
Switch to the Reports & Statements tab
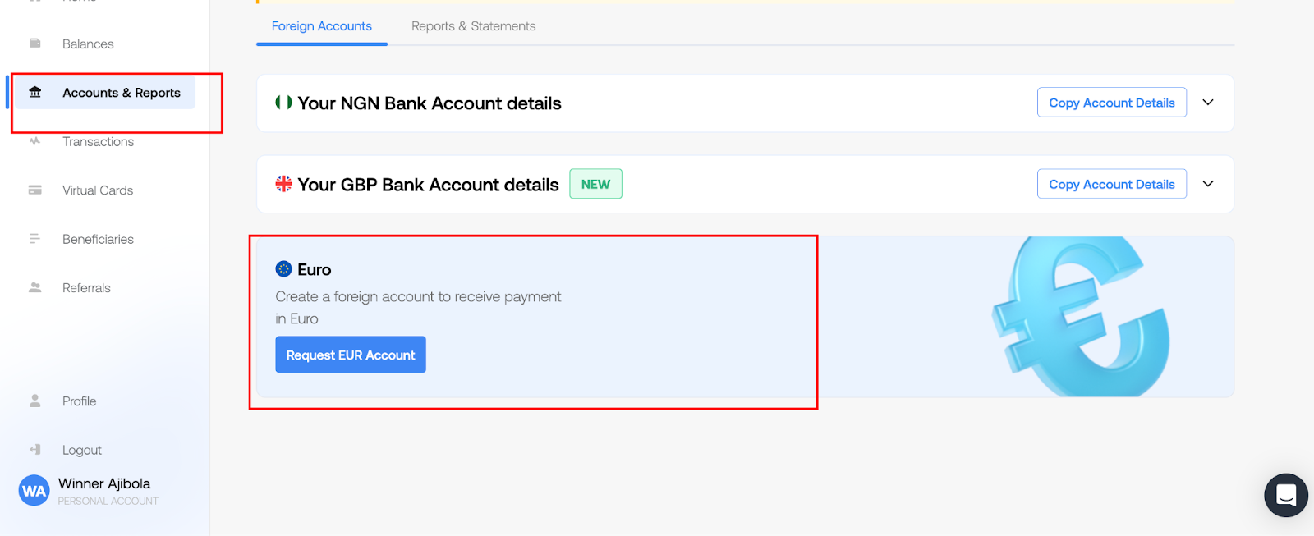coord(472,25)
